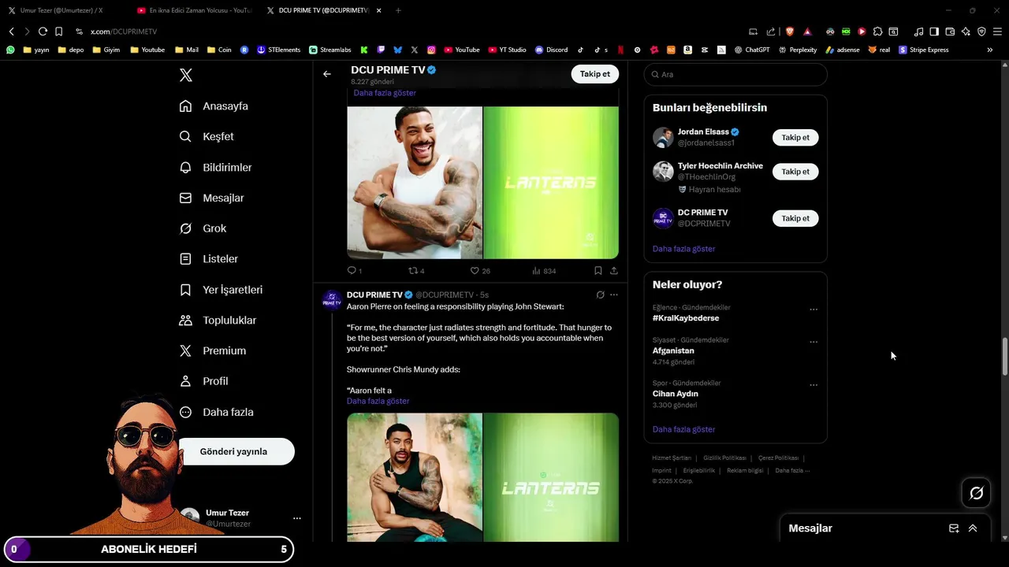Expand the Mesajlar drawer with double chevron

pyautogui.click(x=973, y=528)
